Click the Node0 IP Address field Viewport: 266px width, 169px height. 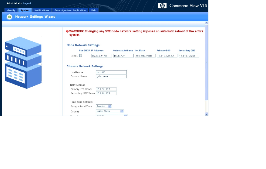pyautogui.click(x=101, y=56)
